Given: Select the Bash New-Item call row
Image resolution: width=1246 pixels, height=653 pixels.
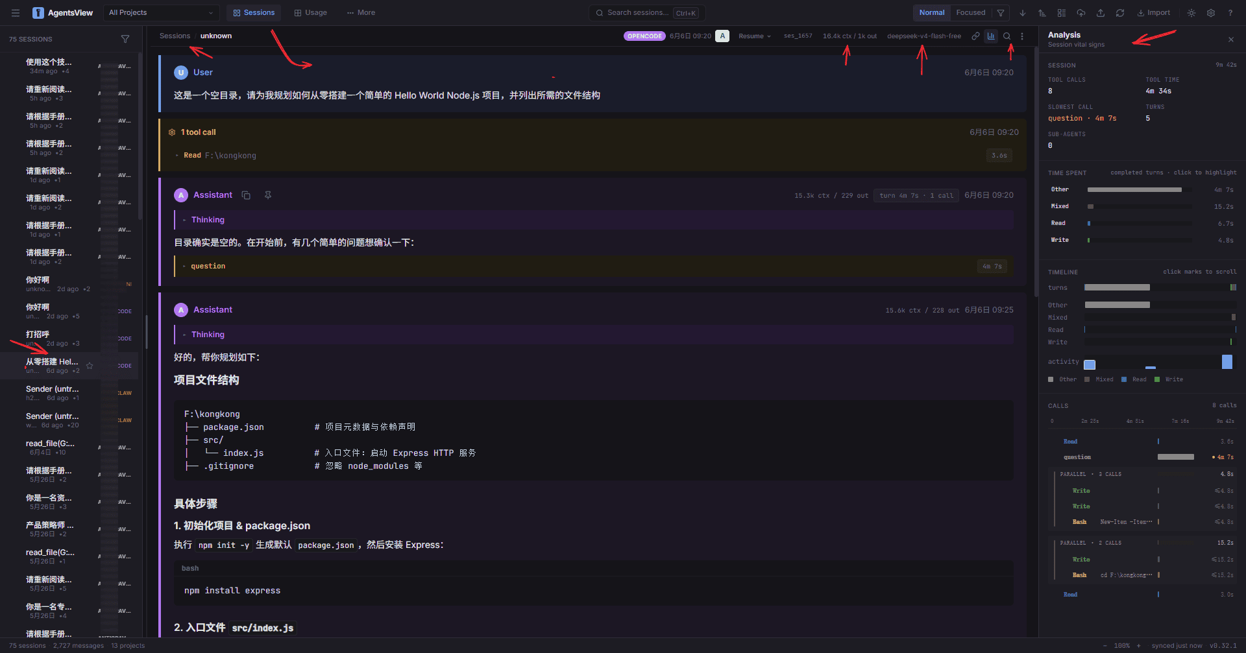Looking at the screenshot, I should click(1145, 522).
